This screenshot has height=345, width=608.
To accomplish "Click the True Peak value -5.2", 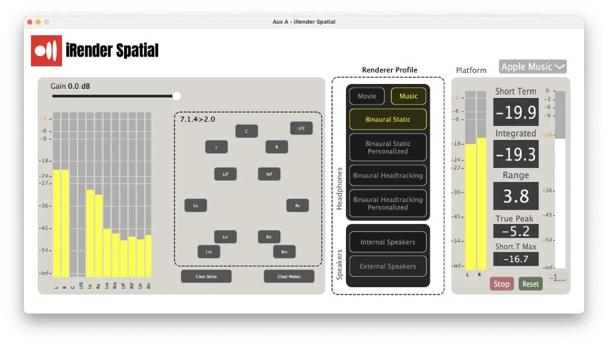I will (516, 231).
